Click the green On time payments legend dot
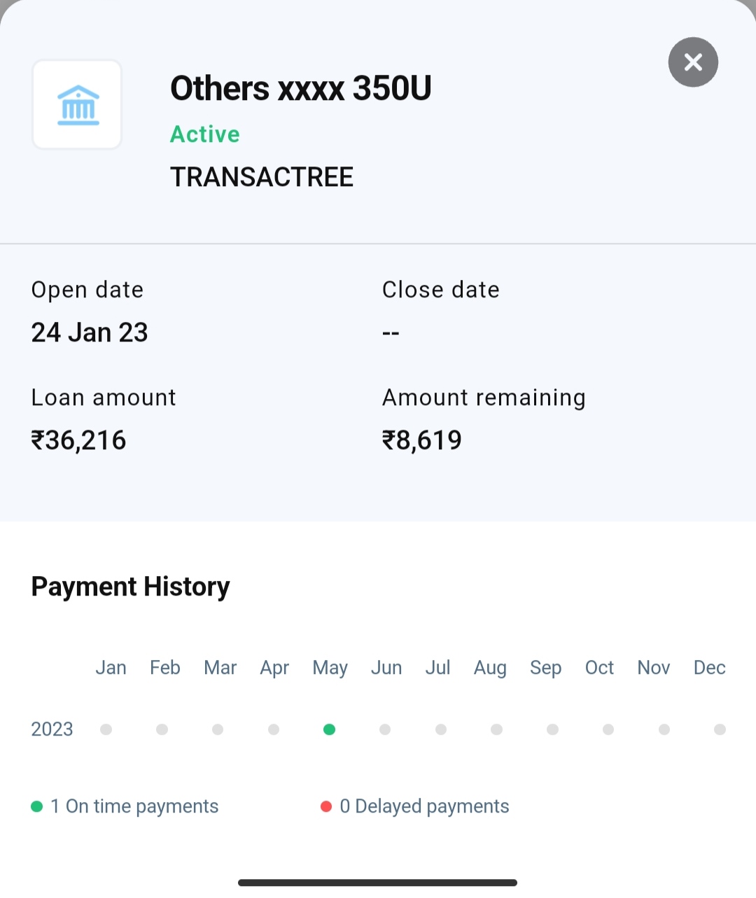 (x=37, y=806)
